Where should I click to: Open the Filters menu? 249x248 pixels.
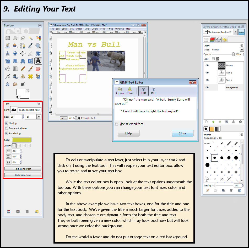(110, 29)
